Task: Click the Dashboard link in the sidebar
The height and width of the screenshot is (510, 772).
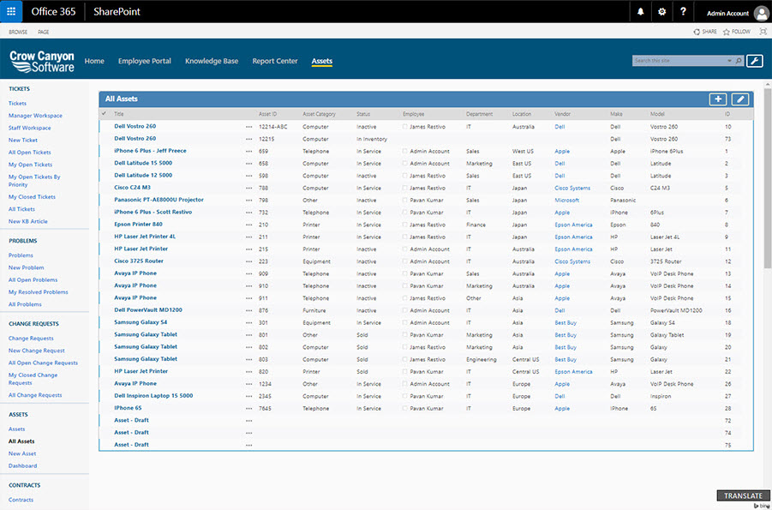Action: click(24, 465)
